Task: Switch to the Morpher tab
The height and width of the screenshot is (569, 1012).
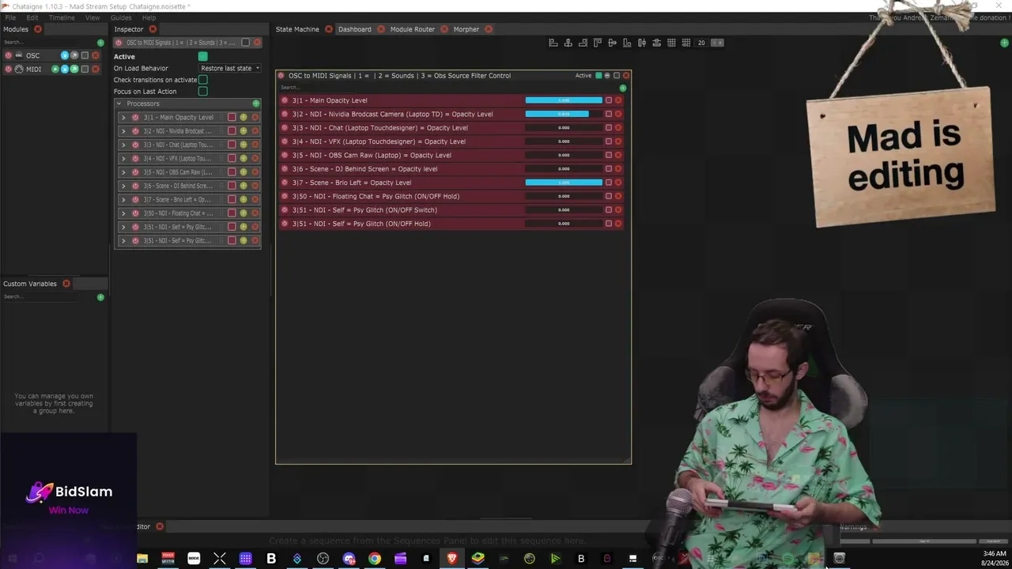Action: coord(466,29)
